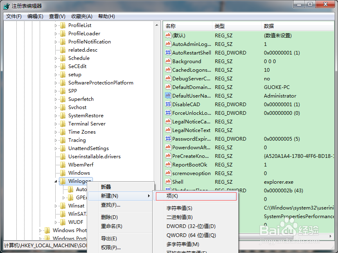Click the string icon beside scremoveoption
Viewport: 338px width, 253px height.
[168, 173]
